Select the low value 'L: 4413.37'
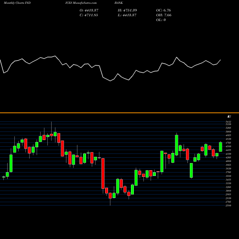 [x=127, y=15]
